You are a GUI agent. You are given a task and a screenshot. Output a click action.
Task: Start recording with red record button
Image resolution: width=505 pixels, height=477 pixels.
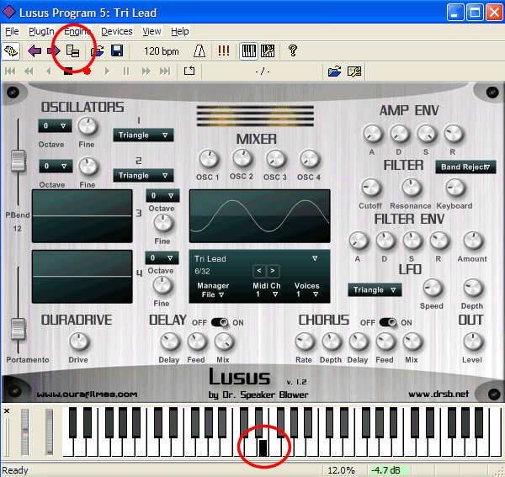click(87, 72)
